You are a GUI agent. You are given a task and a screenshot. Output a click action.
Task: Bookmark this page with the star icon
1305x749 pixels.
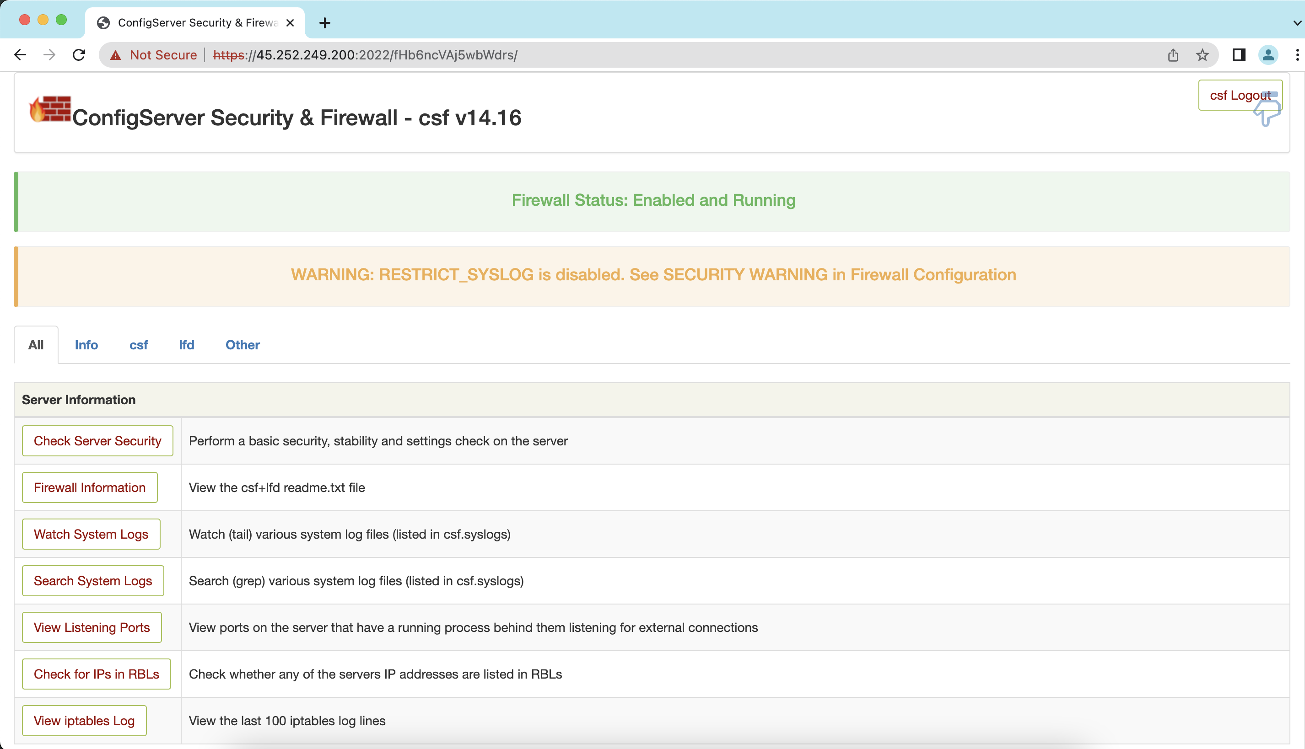pyautogui.click(x=1202, y=55)
